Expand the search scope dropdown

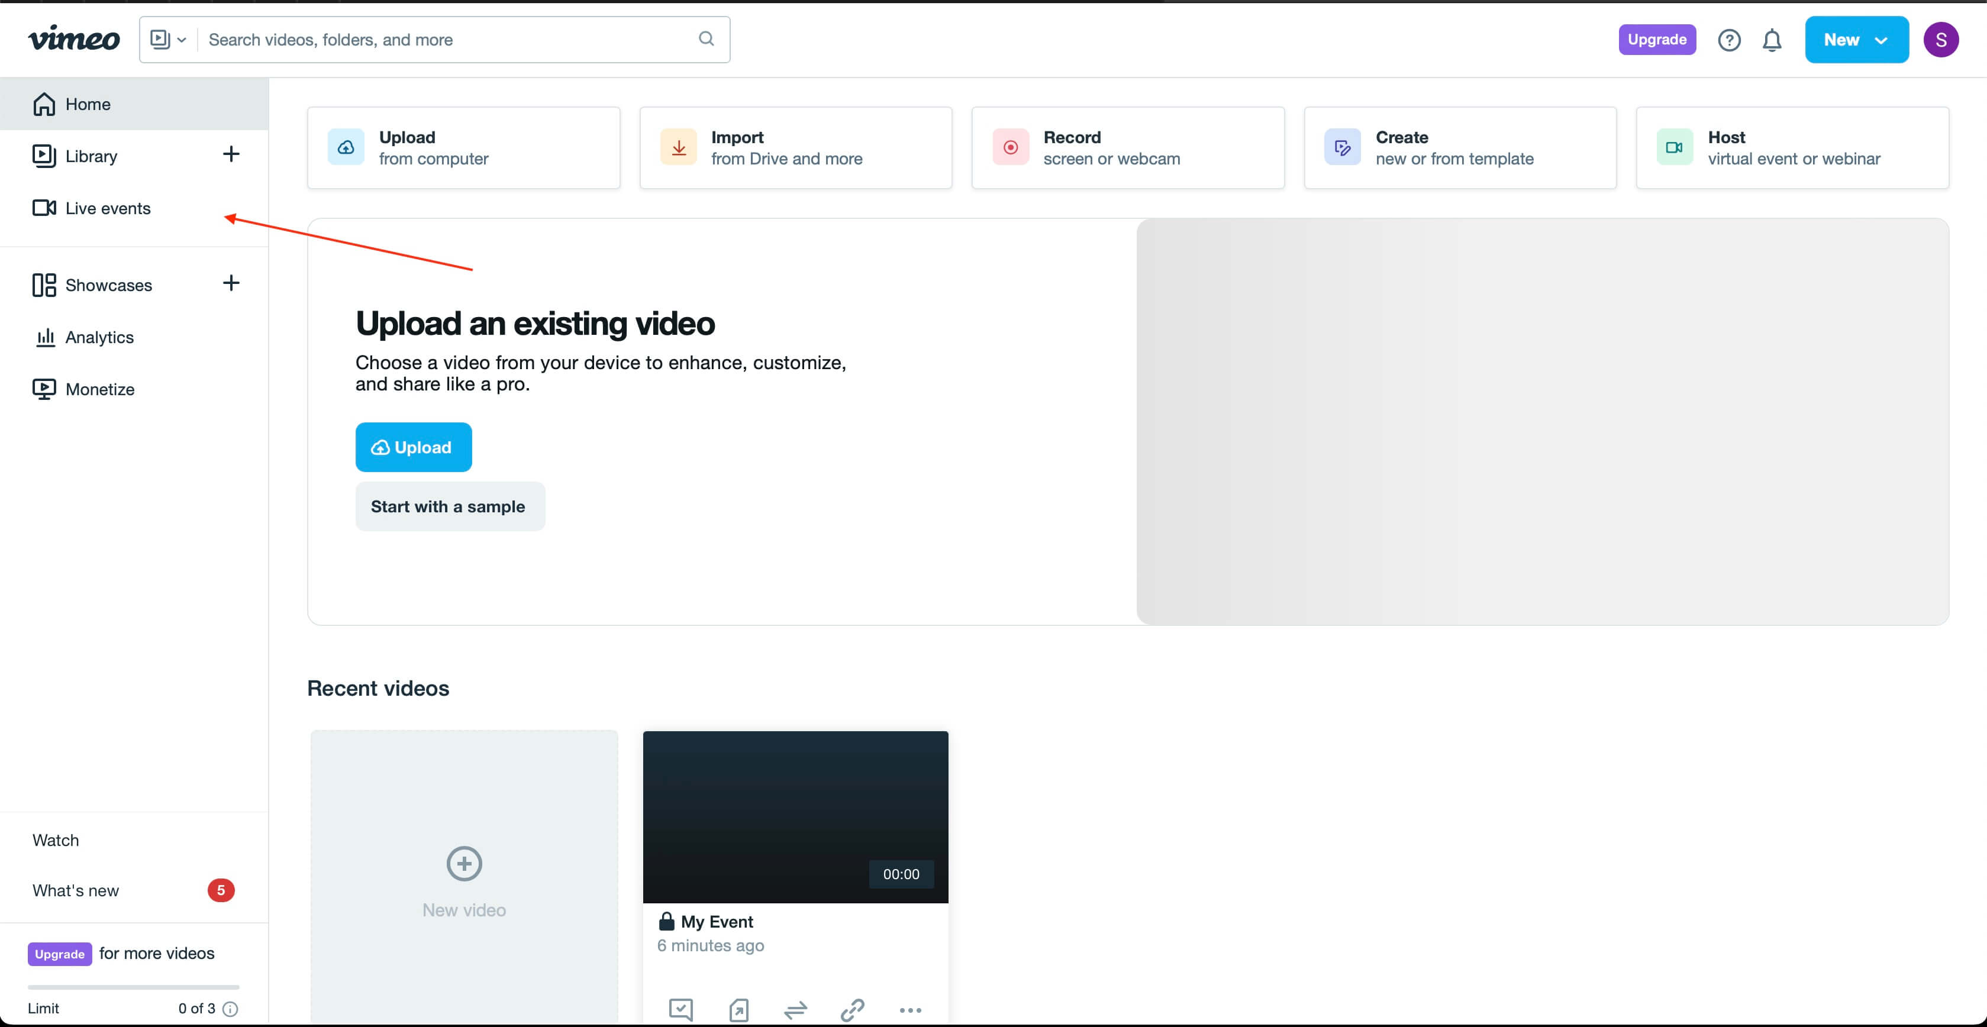(x=168, y=39)
